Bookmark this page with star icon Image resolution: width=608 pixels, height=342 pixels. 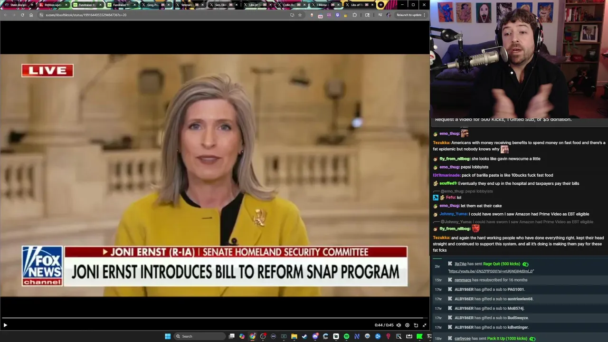(300, 15)
